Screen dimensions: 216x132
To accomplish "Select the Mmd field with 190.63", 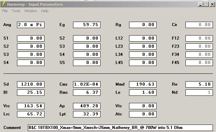I will point(143,84).
